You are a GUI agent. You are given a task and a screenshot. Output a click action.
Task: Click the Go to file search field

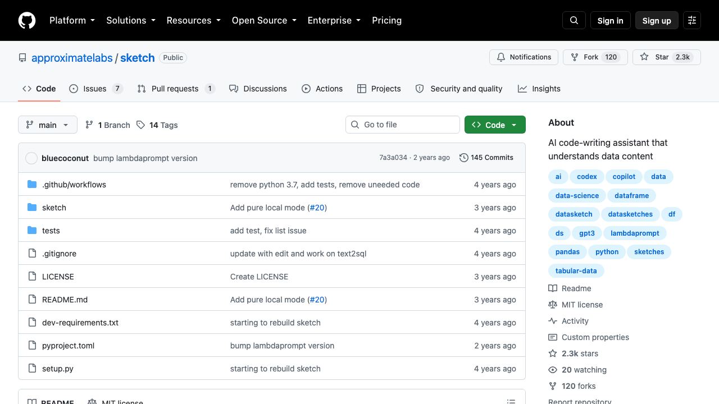(x=403, y=125)
